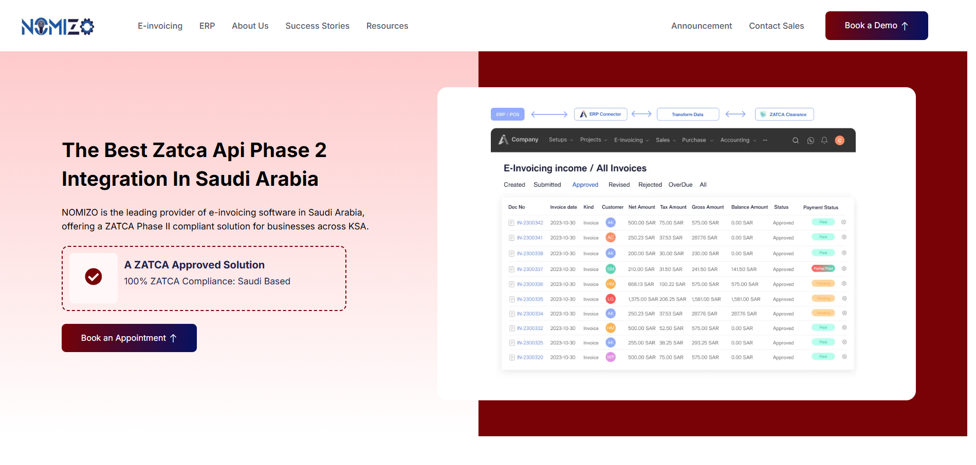Click the search icon in Company toolbar
Viewport: 976px width, 465px height.
point(795,141)
